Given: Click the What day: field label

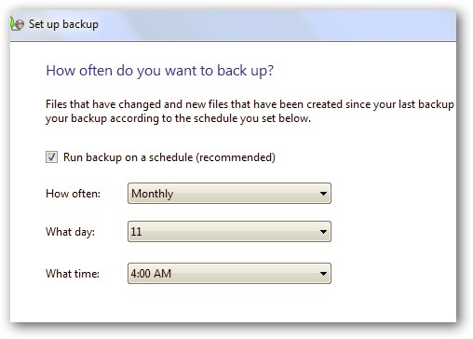Looking at the screenshot, I should tap(70, 232).
